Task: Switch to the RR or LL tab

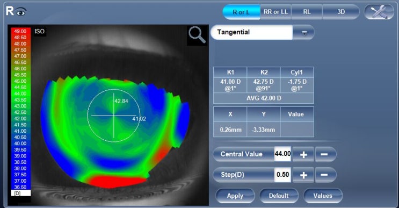Action: click(275, 12)
